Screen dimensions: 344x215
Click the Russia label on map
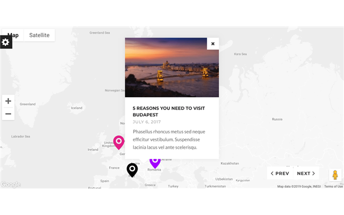click(277, 119)
